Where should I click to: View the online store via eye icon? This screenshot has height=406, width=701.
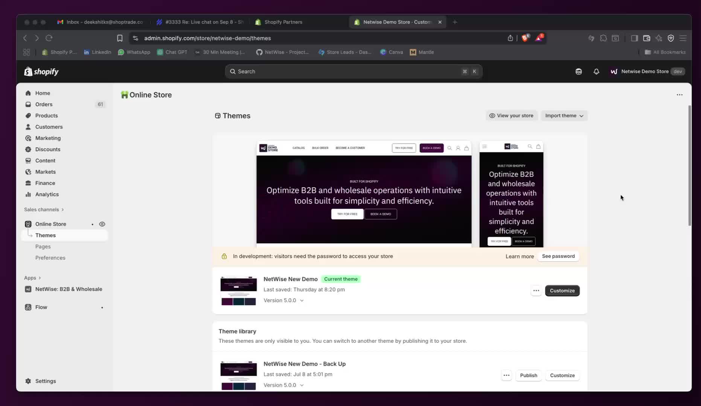point(102,224)
